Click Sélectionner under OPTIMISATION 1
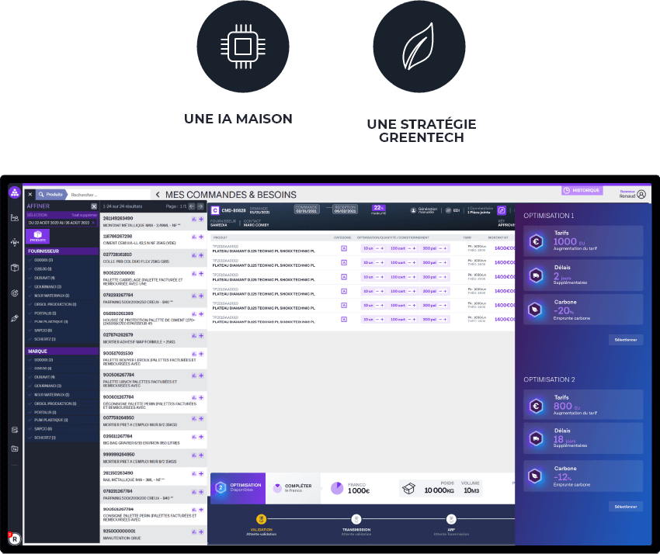Viewport: 660px width, 554px height. click(x=625, y=340)
